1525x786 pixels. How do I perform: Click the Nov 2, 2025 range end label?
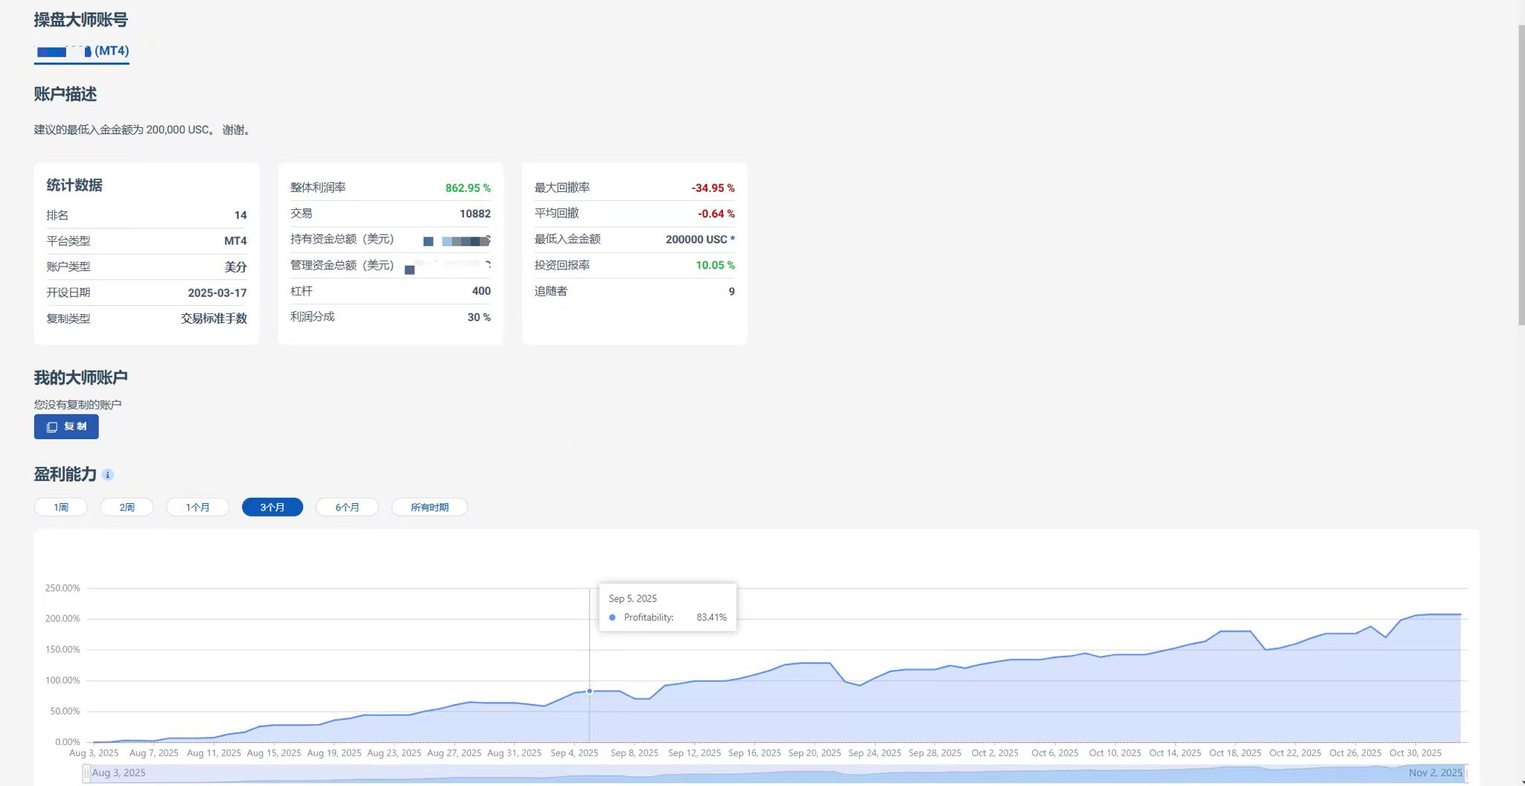click(1436, 773)
